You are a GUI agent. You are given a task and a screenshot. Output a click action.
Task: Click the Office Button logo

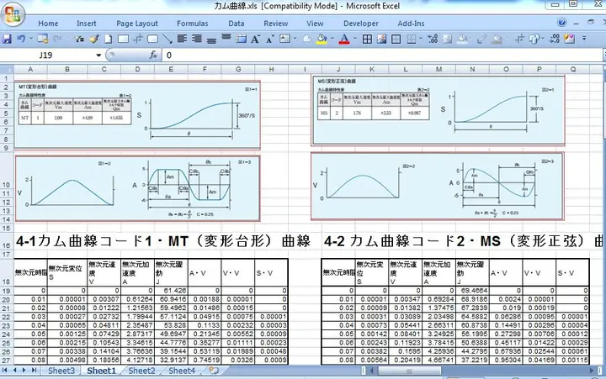click(x=13, y=14)
